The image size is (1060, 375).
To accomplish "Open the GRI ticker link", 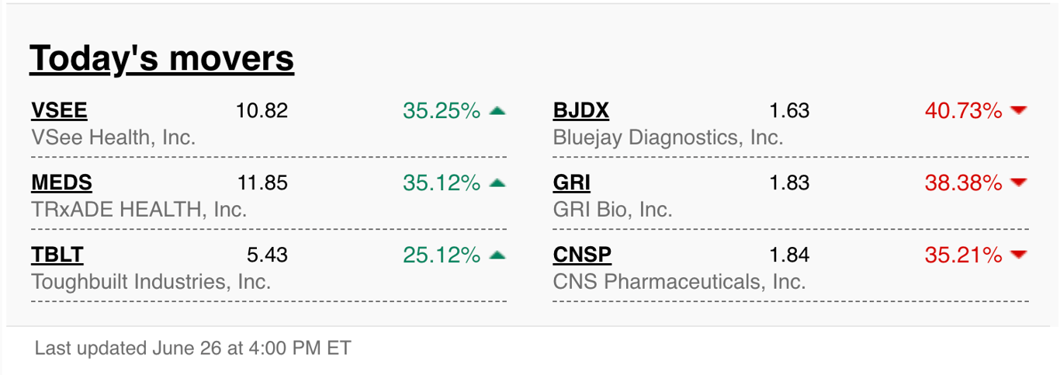I will 572,183.
